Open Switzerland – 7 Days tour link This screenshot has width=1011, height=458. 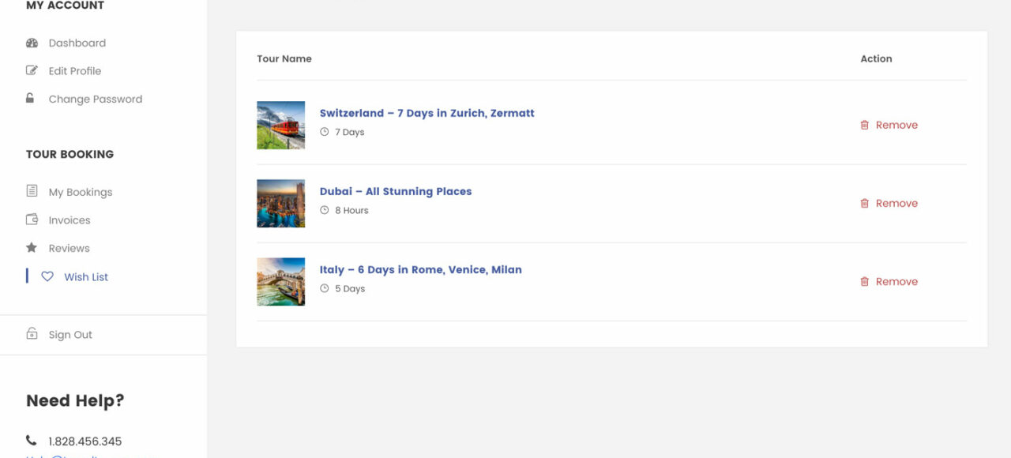point(427,113)
